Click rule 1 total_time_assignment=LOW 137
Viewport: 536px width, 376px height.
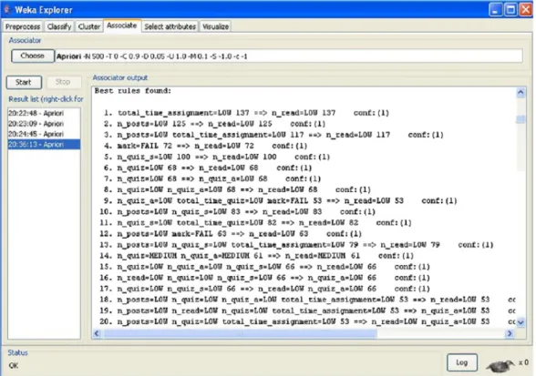[x=246, y=113]
